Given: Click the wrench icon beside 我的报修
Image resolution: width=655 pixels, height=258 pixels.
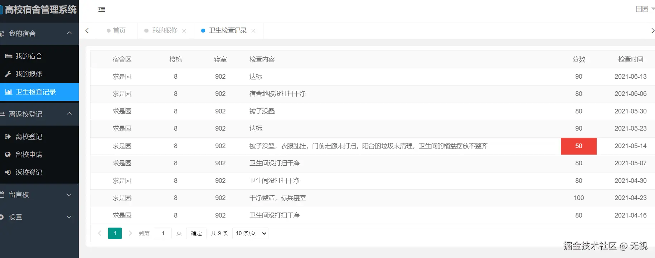Looking at the screenshot, I should pyautogui.click(x=8, y=74).
